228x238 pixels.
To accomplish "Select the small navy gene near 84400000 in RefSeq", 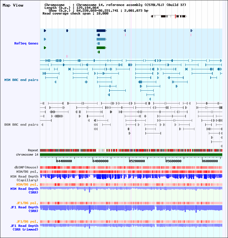I will [67, 31].
